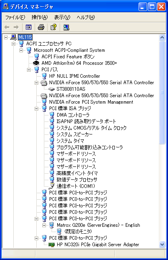Click the COM1 port plug icon
168x260 pixels.
51,186
